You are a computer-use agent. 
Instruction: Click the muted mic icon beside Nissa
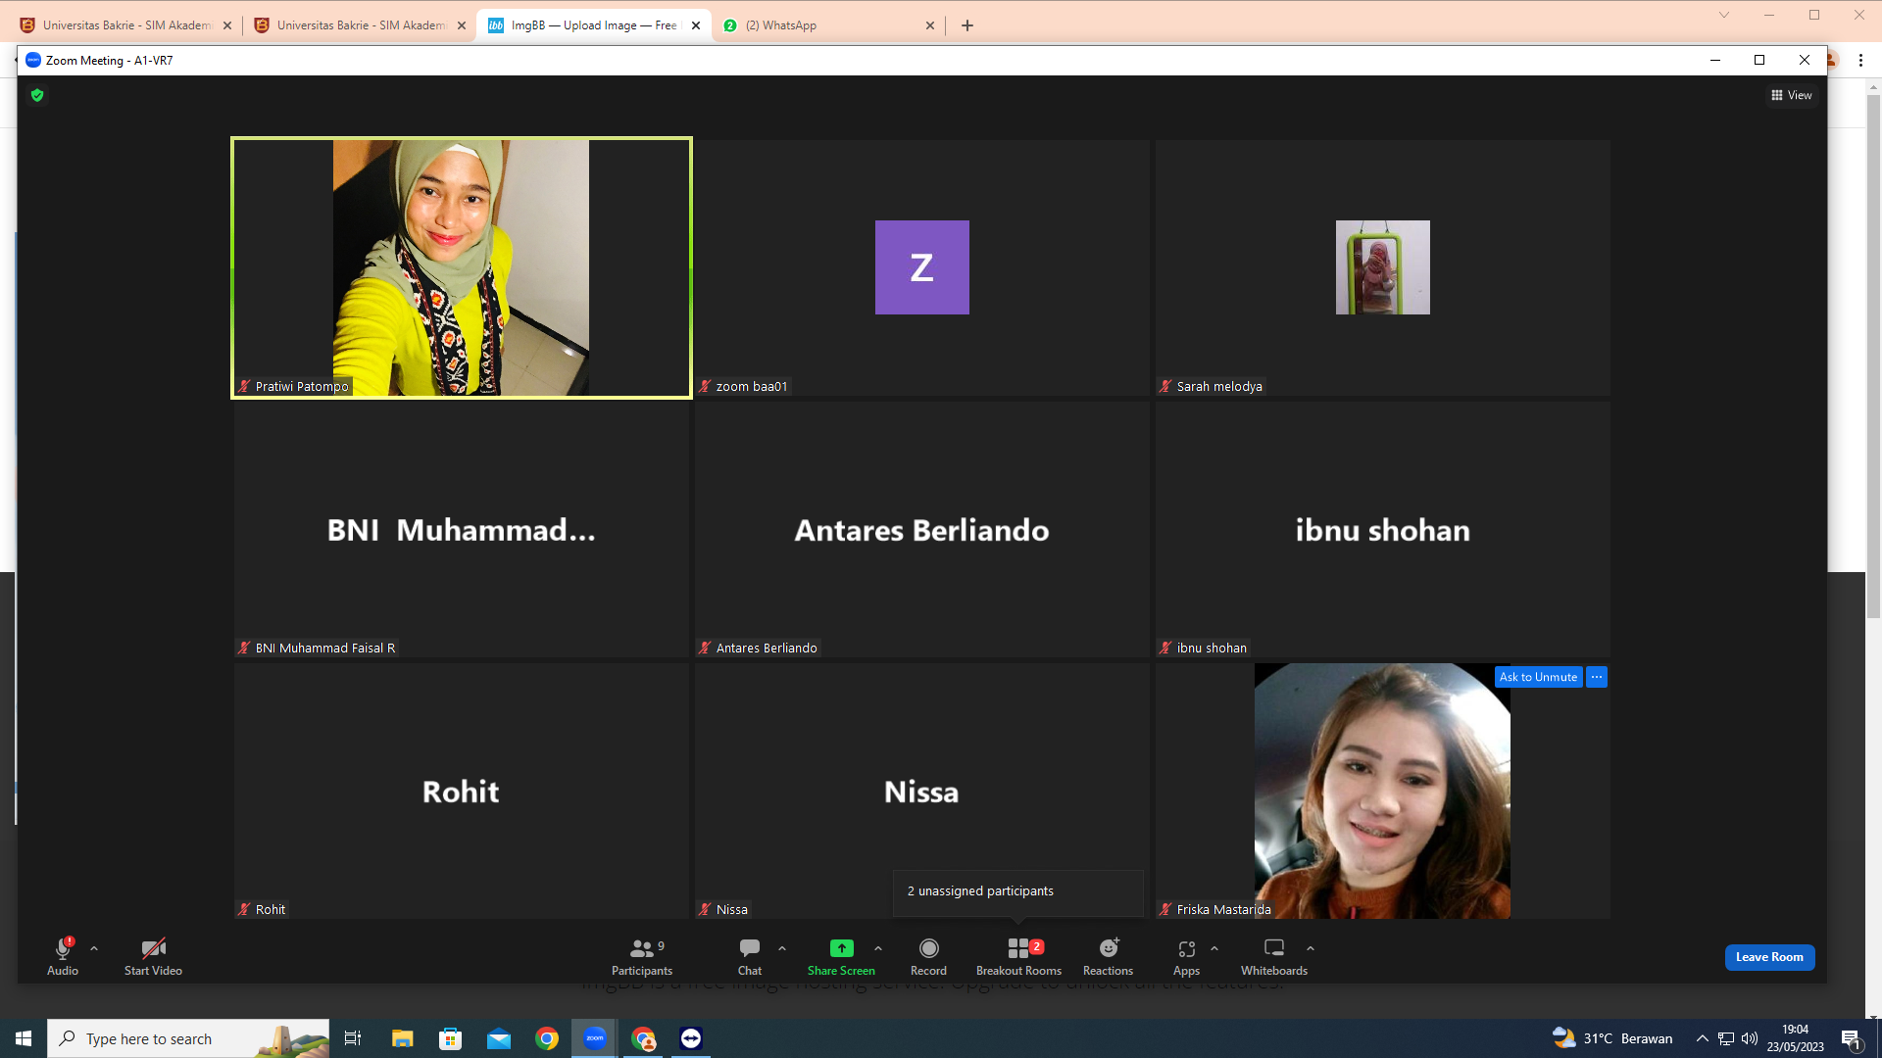[705, 910]
